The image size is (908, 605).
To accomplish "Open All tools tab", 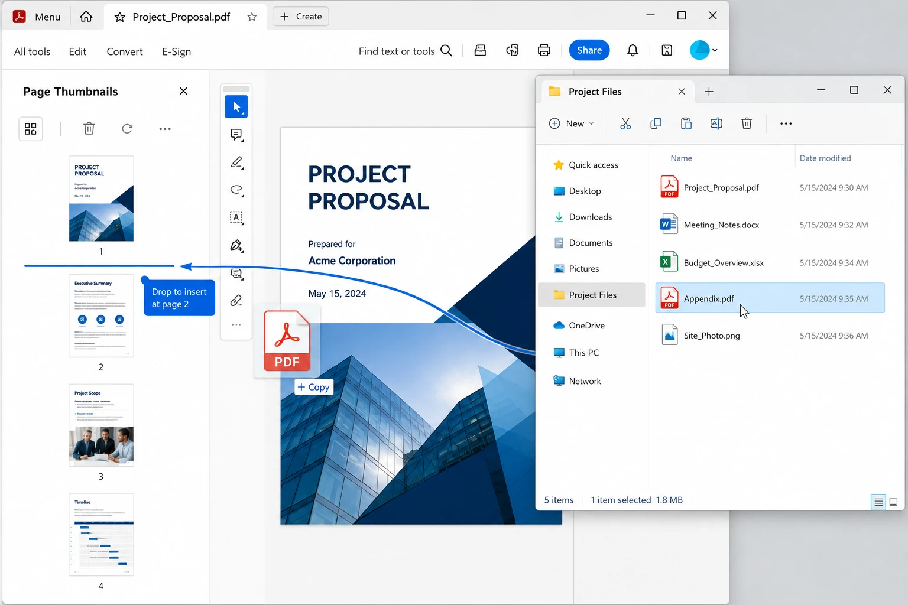I will point(32,51).
